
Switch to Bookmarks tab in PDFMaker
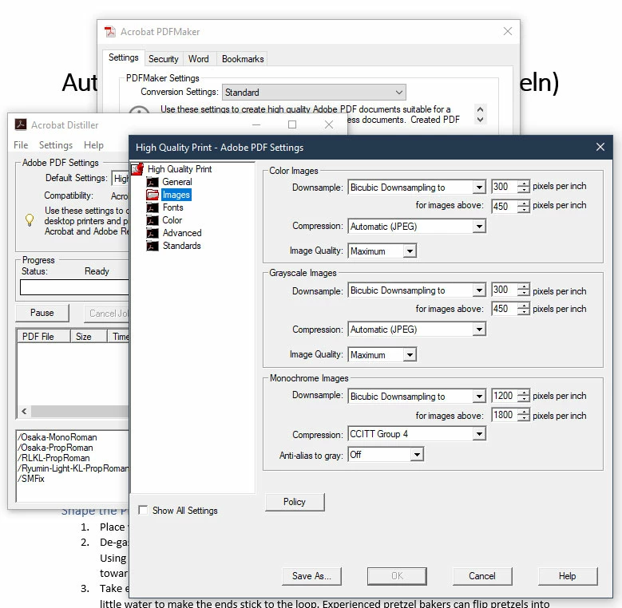pos(243,59)
